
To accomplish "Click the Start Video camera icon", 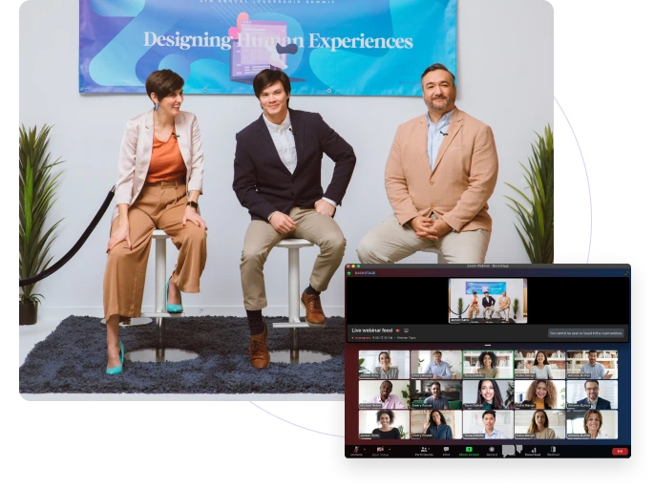I will (x=380, y=449).
